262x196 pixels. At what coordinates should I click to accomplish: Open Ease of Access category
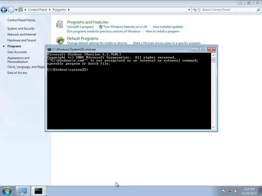click(x=17, y=73)
